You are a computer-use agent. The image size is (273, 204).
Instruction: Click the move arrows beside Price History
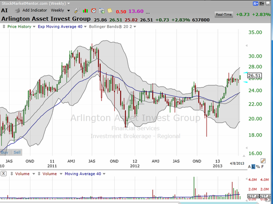pyautogui.click(x=4, y=27)
